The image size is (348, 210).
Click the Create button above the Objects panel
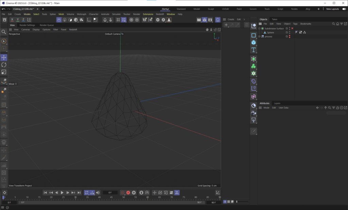point(231,19)
